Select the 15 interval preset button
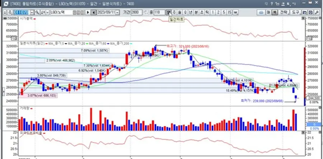The image size is (323, 159). pos(230,12)
